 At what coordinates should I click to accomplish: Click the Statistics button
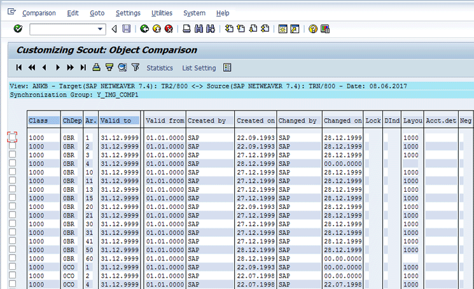160,68
